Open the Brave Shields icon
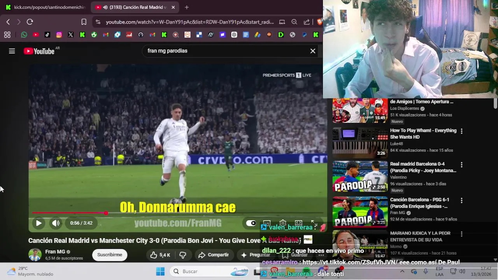This screenshot has width=498, height=280. click(x=319, y=22)
